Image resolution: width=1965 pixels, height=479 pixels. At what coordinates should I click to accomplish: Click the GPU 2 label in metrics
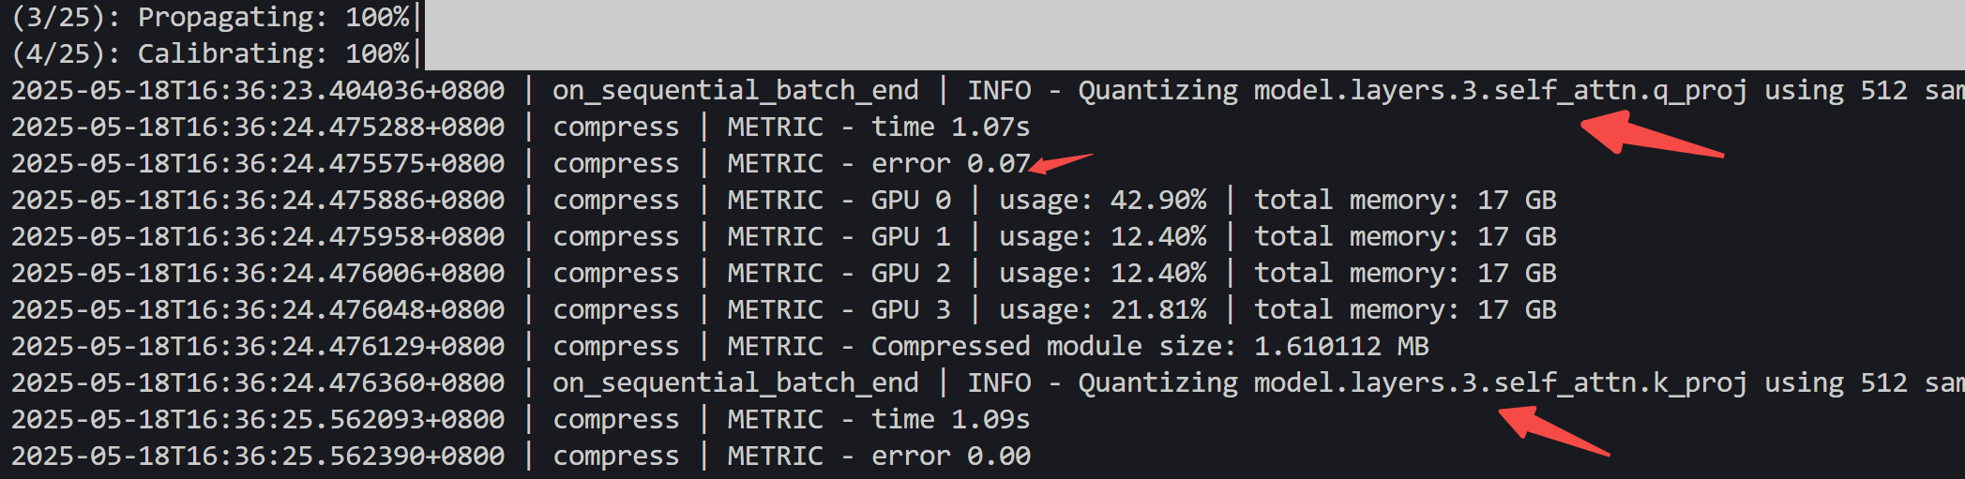[910, 274]
